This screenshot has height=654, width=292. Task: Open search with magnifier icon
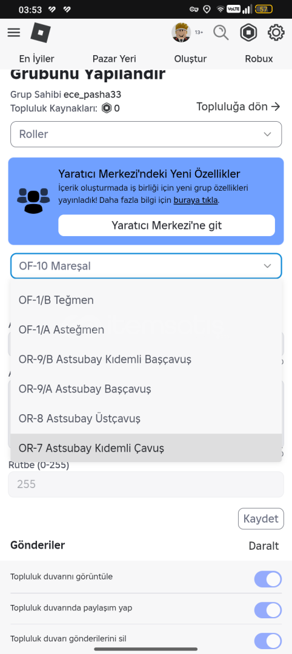click(x=221, y=33)
